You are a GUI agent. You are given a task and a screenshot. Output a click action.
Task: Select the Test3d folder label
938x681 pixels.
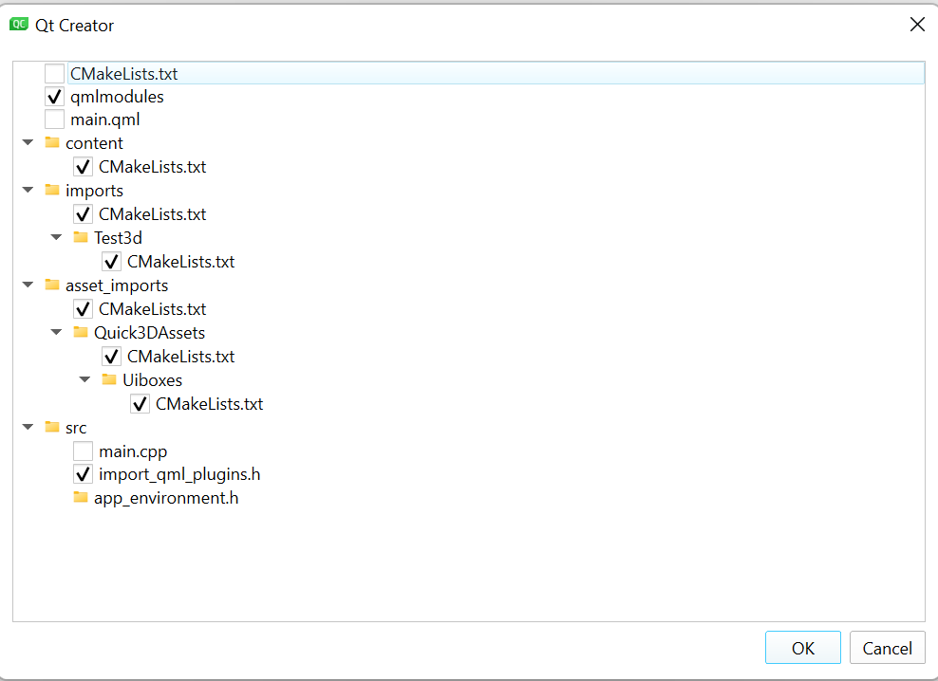tap(118, 238)
